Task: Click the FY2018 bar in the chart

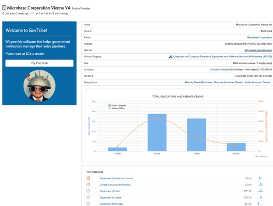Action: click(x=236, y=147)
